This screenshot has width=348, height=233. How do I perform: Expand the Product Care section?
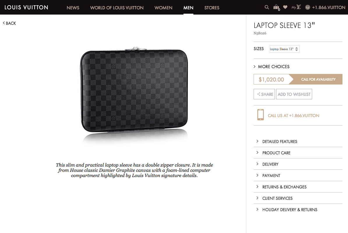[x=298, y=153]
